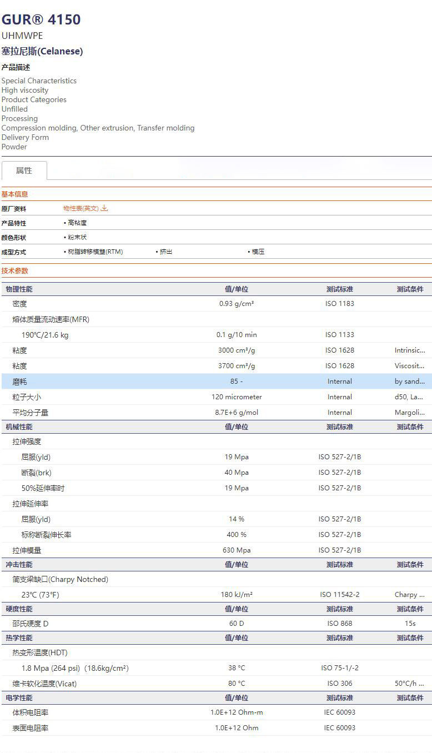Select the 1.0E+12 Ohm-m resistivity value
432x753 pixels.
point(237,712)
